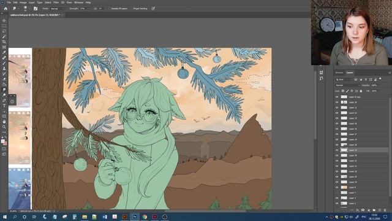Open the Strength slider dropdown
The width and height of the screenshot is (392, 221).
click(x=89, y=9)
